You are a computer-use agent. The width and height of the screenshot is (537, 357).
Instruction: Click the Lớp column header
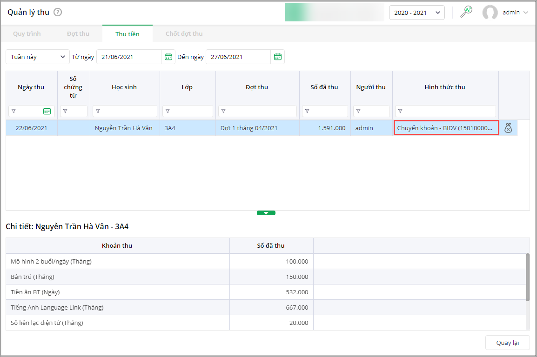[187, 87]
